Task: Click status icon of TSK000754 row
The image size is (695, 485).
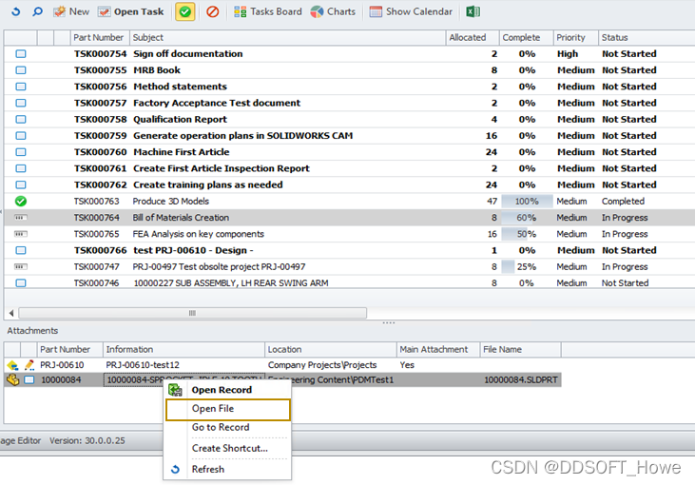Action: coord(21,53)
